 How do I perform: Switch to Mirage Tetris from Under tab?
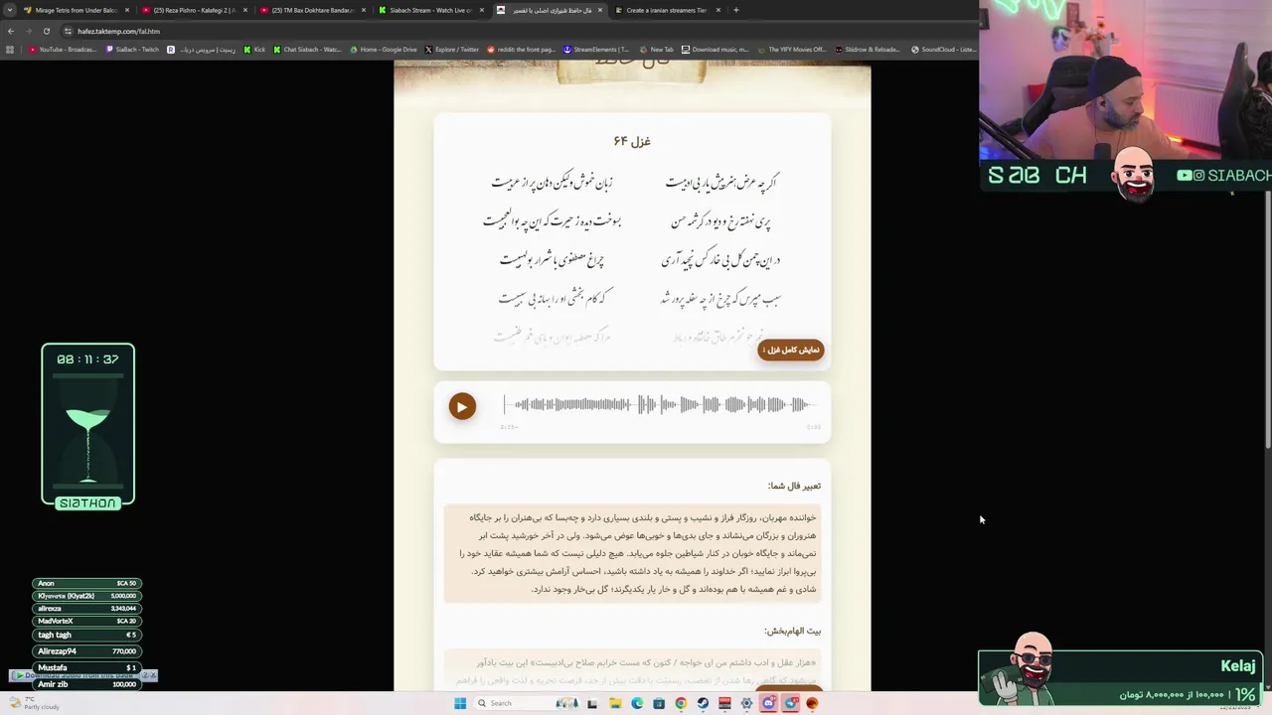click(76, 10)
